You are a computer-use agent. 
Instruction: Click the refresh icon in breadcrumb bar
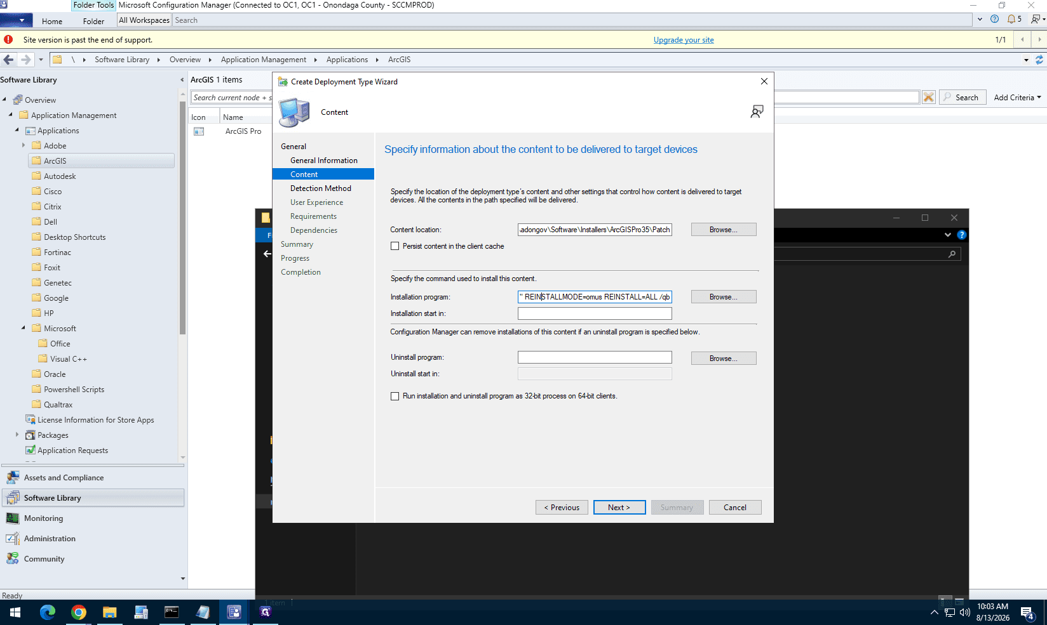(x=1039, y=60)
